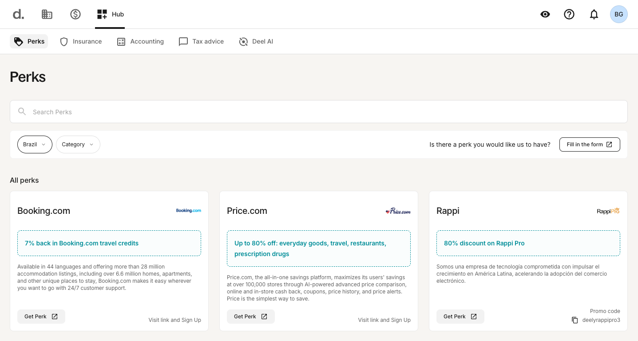Viewport: 638px width, 341px height.
Task: Expand the Category filter dropdown
Action: pos(78,144)
